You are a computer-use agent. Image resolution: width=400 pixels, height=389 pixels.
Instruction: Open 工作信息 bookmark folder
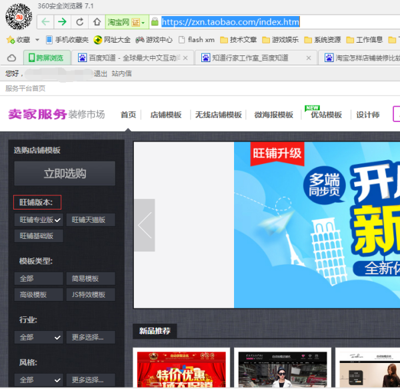[x=364, y=40]
